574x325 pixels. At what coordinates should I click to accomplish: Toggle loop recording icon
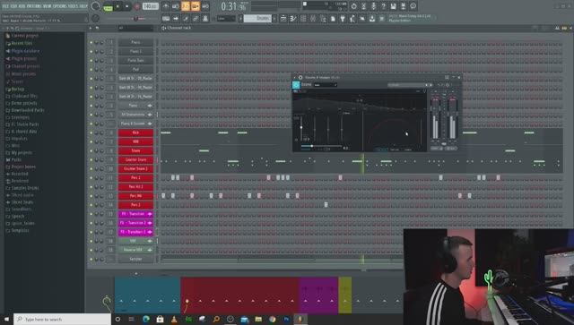pyautogui.click(x=205, y=6)
